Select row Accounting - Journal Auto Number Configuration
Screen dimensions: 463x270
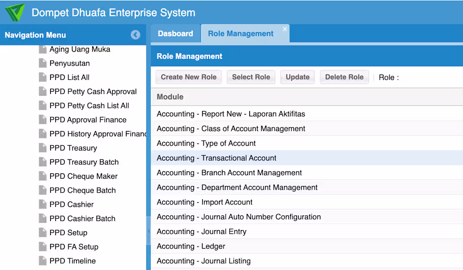coord(307,217)
